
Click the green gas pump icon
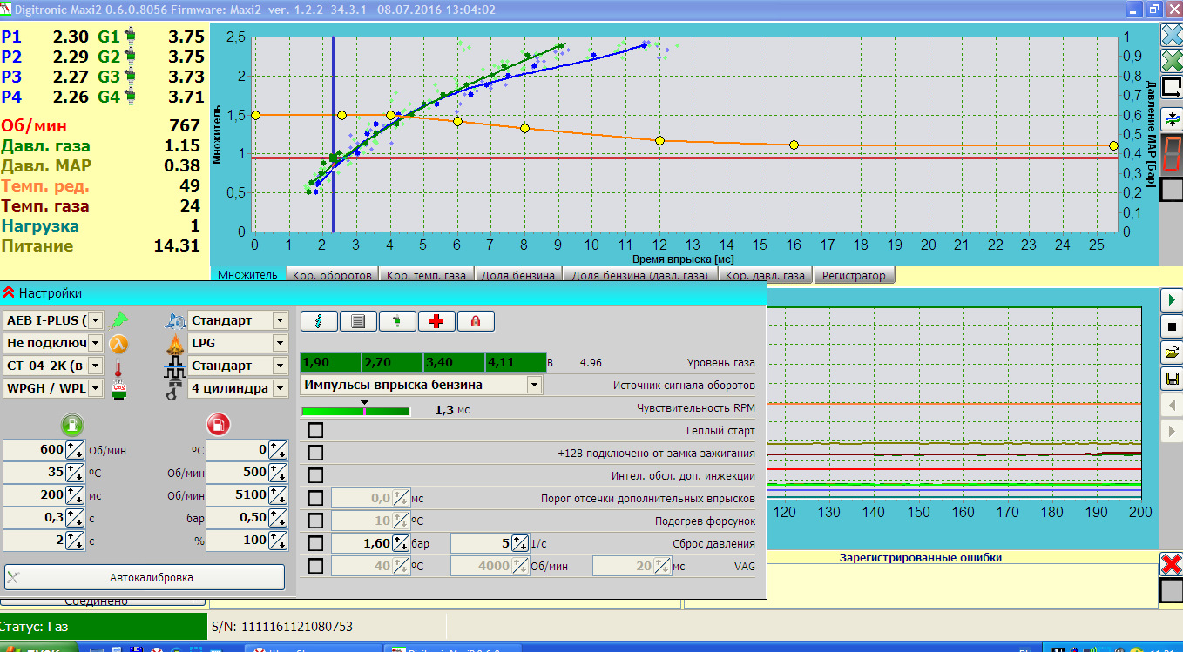71,426
